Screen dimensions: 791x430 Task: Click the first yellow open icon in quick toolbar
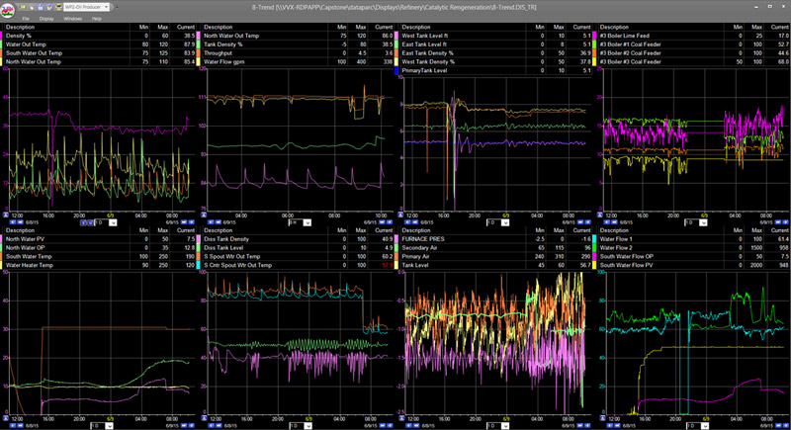pyautogui.click(x=23, y=7)
